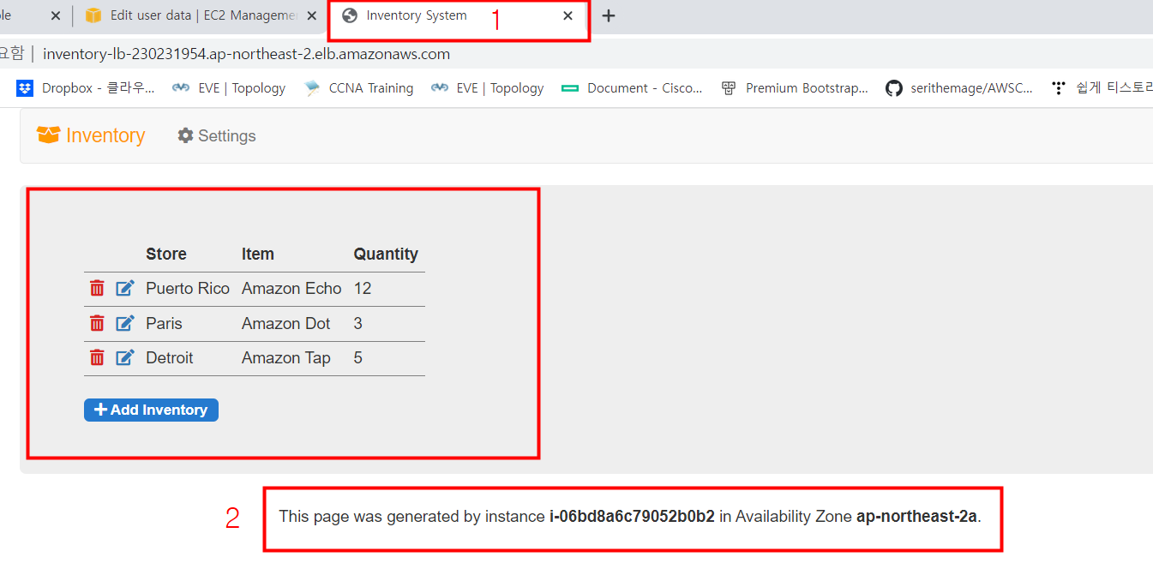Select the Amazon Tap item cell
The image size is (1153, 587).
(x=286, y=357)
